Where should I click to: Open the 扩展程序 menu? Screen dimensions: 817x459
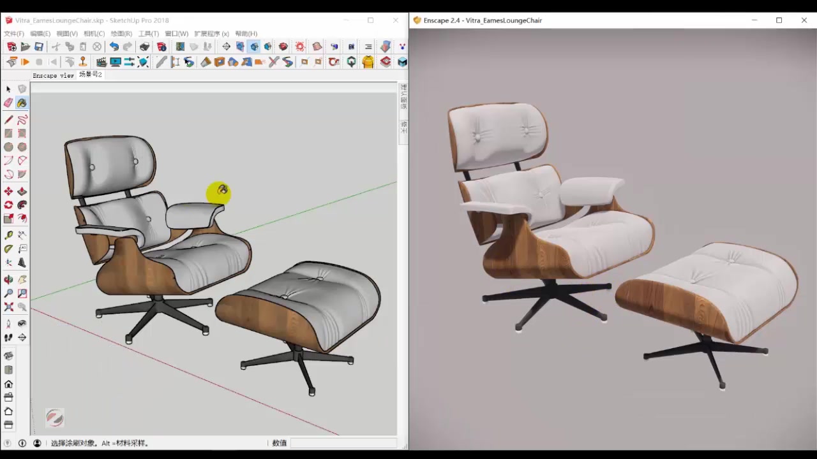pyautogui.click(x=211, y=34)
